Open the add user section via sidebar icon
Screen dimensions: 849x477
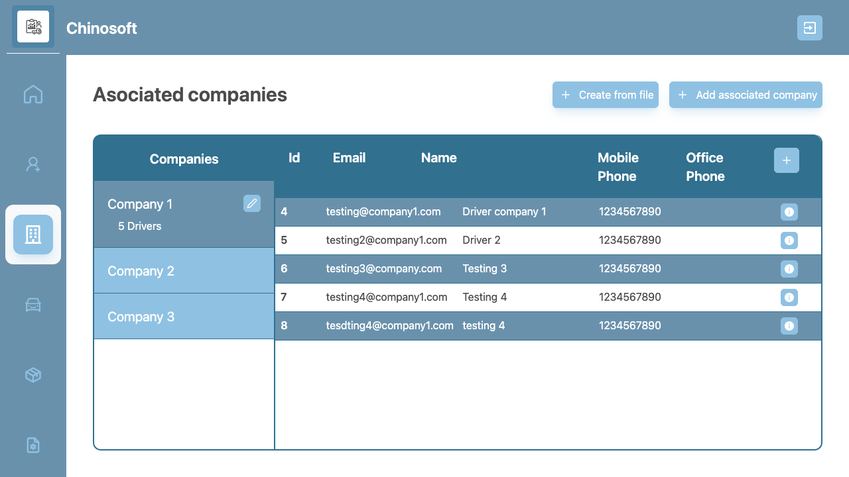(x=33, y=164)
